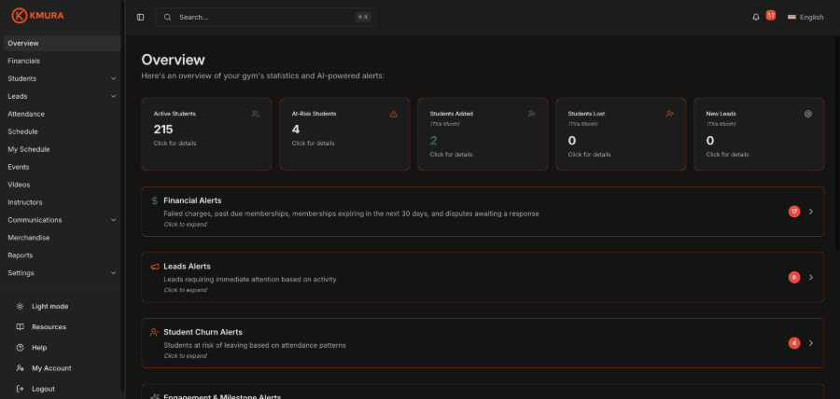Open My Schedule in the sidebar
The height and width of the screenshot is (399, 840).
coord(63,149)
